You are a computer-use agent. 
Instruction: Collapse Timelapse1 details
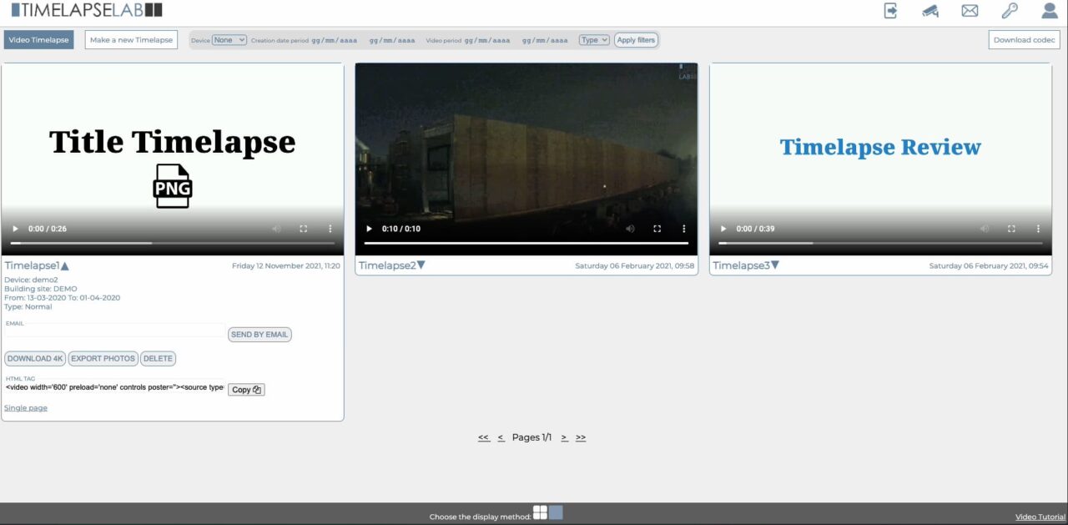(65, 265)
